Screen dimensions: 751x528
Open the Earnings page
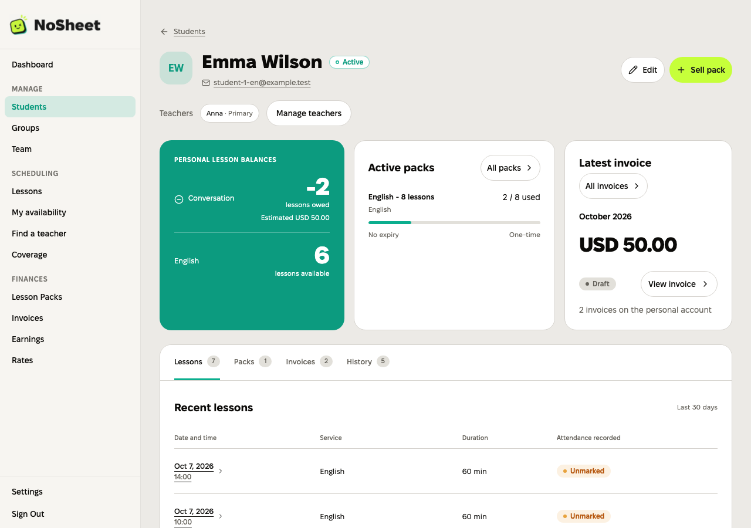pyautogui.click(x=70, y=339)
